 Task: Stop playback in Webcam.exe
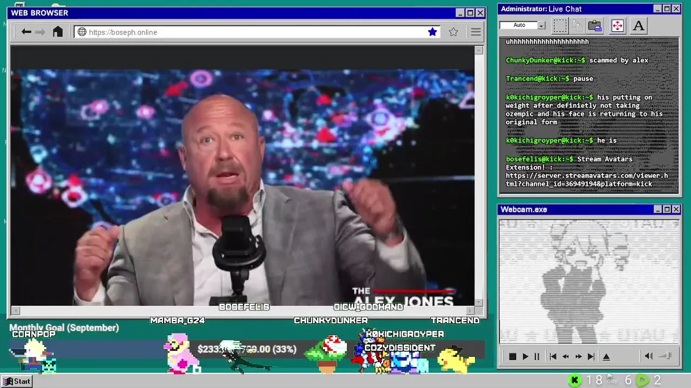512,357
